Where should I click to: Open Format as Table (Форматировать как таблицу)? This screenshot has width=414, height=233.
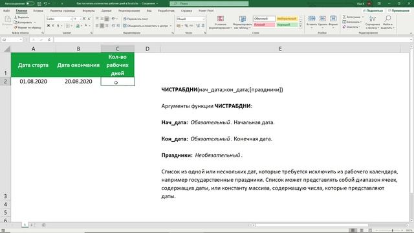click(x=243, y=22)
